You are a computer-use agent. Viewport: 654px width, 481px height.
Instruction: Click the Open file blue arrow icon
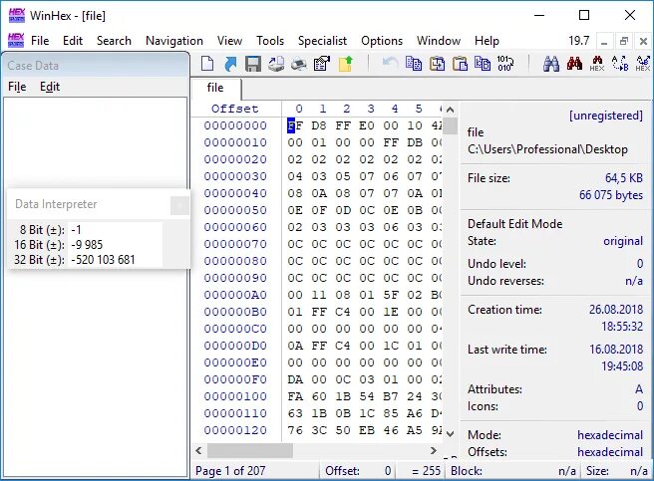[x=230, y=64]
